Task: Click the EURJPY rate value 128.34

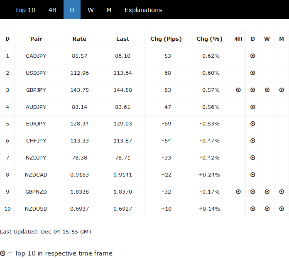Action: tap(79, 124)
